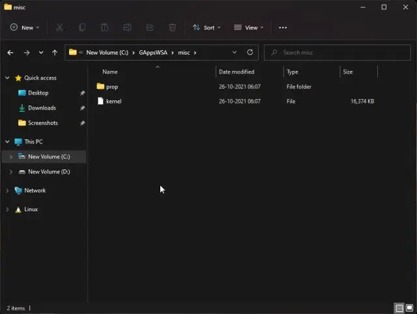417x314 pixels.
Task: Click the Cut scissors icon in toolbar
Action: [x=59, y=27]
